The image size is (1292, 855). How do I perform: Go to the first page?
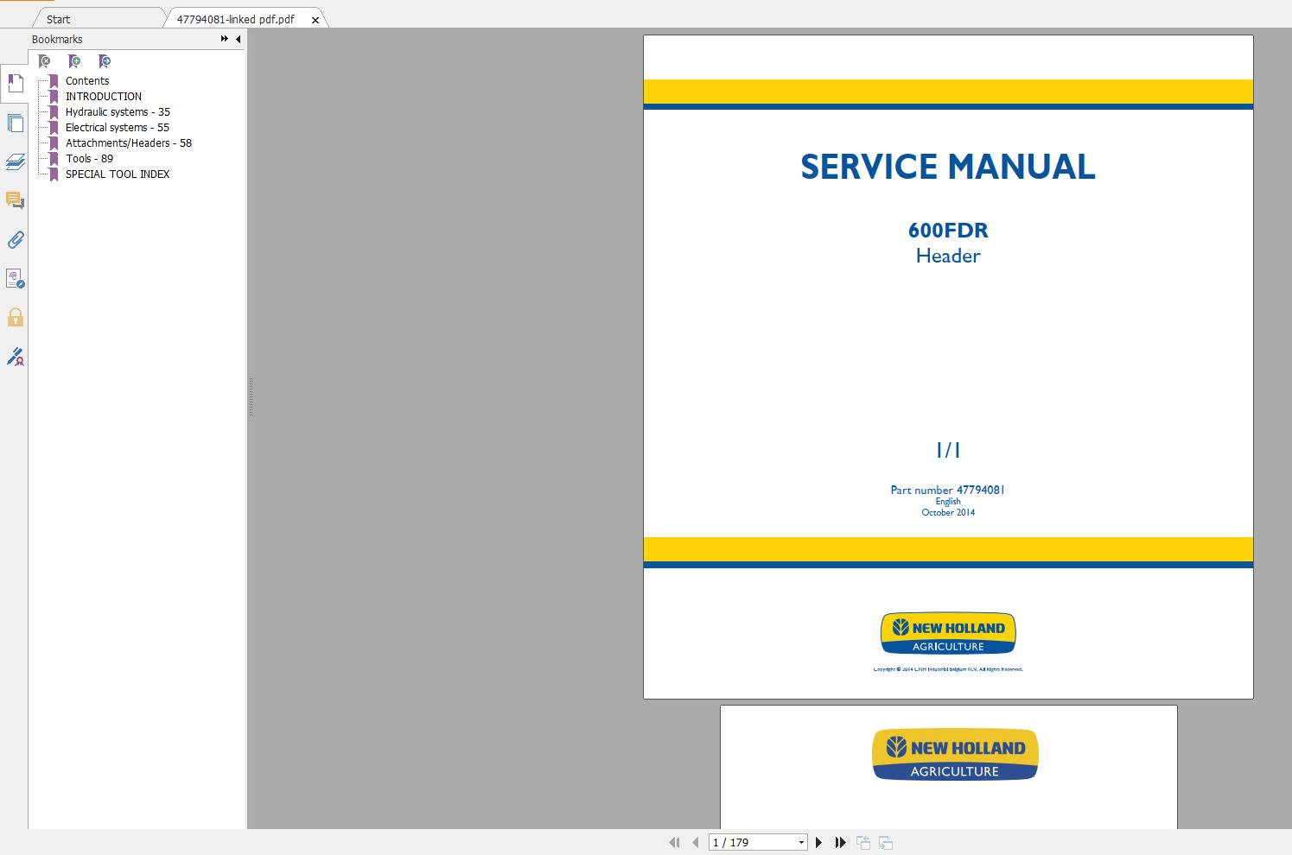[x=675, y=842]
